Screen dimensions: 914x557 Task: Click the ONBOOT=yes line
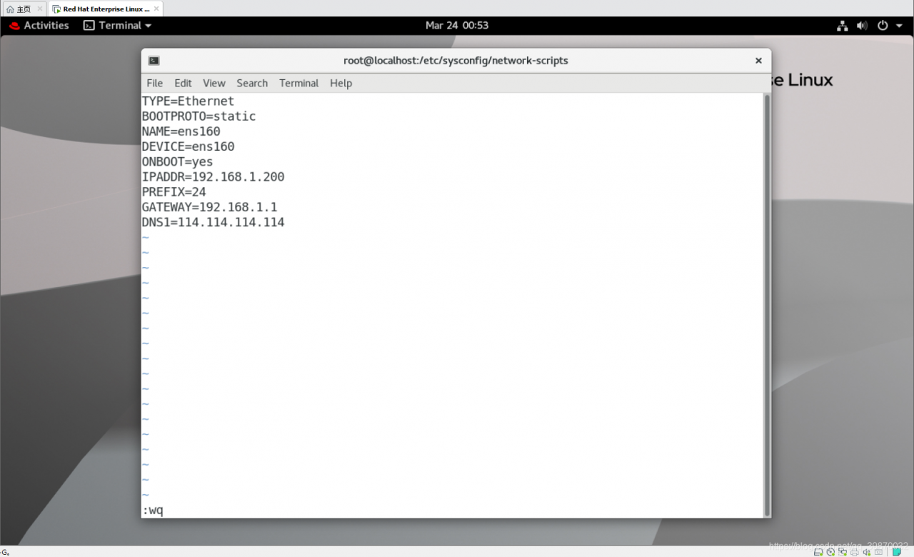[178, 162]
